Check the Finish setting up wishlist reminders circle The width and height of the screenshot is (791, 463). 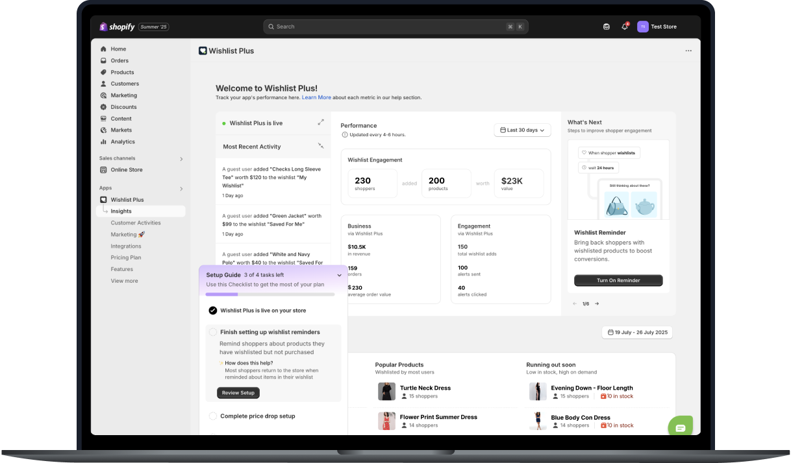tap(212, 332)
